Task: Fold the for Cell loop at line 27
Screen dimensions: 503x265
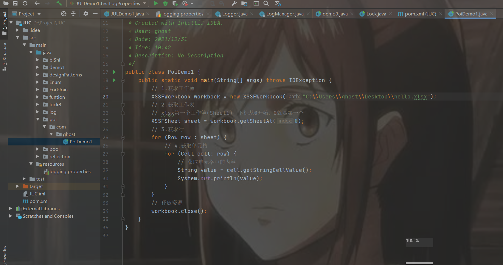Action: pyautogui.click(x=122, y=154)
